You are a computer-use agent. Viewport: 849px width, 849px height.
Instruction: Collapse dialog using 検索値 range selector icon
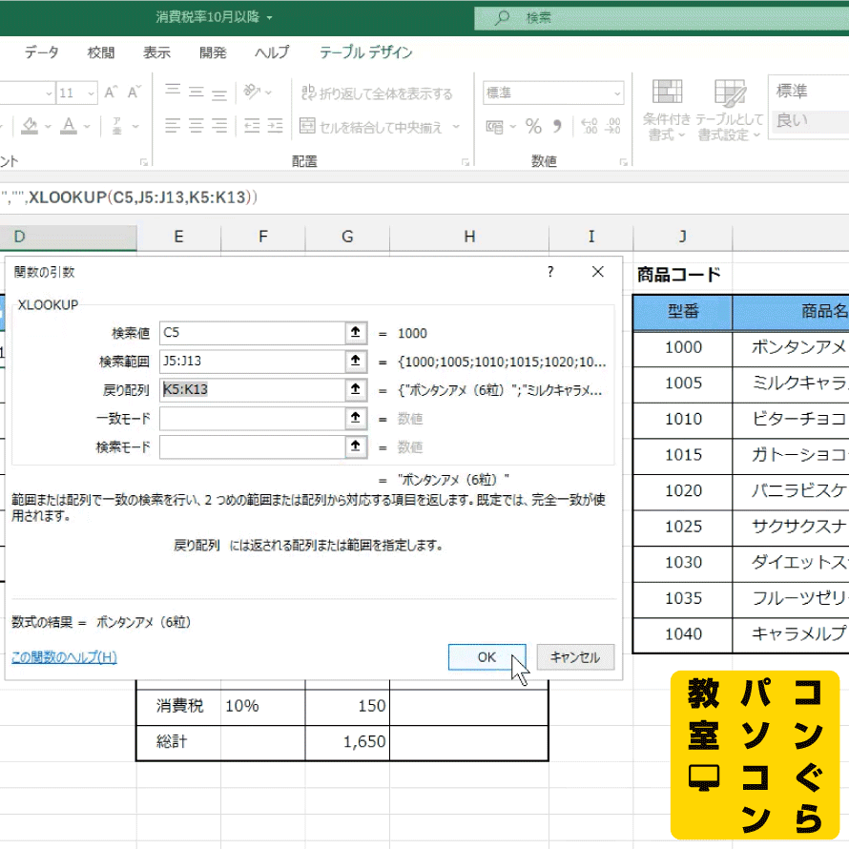click(356, 333)
